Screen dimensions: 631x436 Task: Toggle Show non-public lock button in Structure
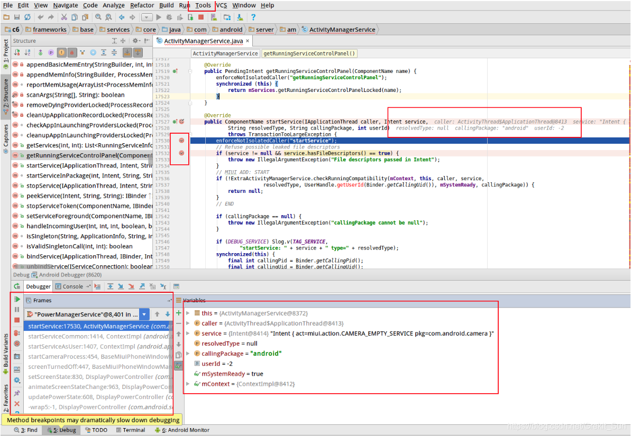click(x=72, y=52)
